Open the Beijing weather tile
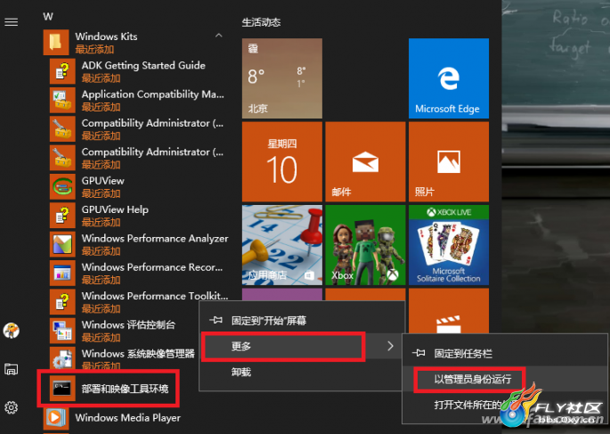610x434 pixels. coord(282,78)
